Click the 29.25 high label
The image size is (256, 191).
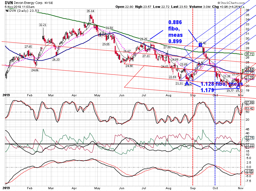click(143, 39)
